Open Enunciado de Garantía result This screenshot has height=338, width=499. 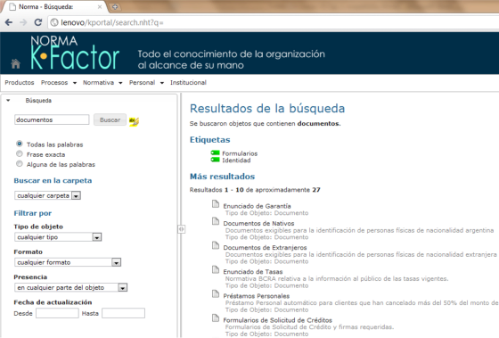point(257,206)
